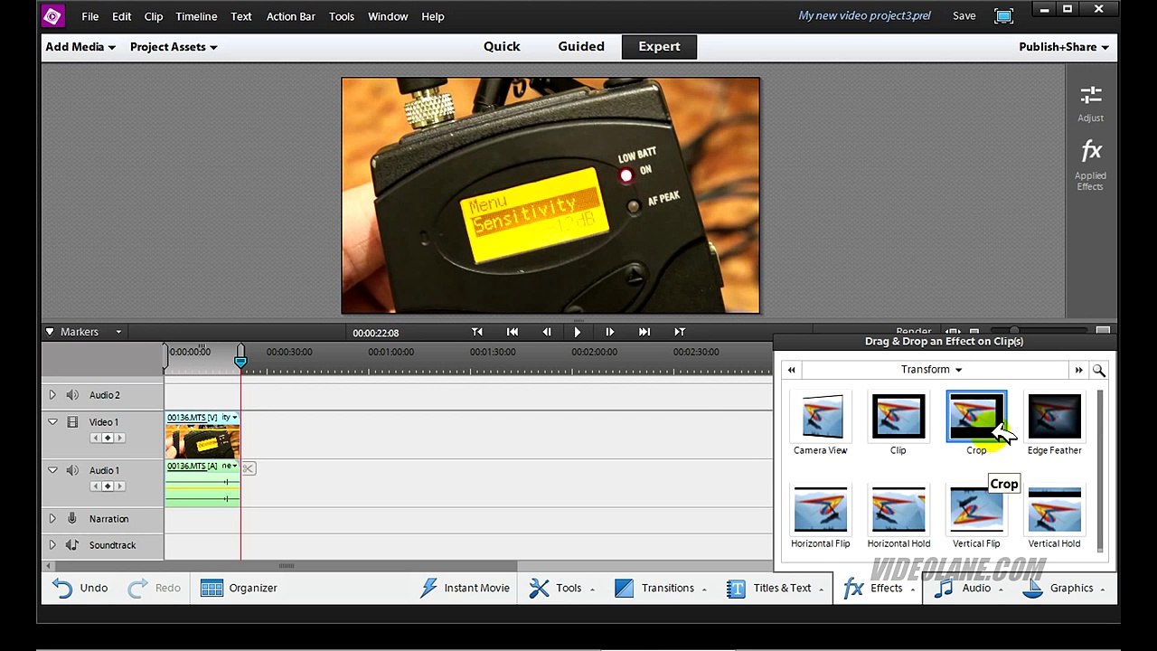Viewport: 1157px width, 651px height.
Task: Click the search magnifier in Effects panel
Action: (x=1098, y=370)
